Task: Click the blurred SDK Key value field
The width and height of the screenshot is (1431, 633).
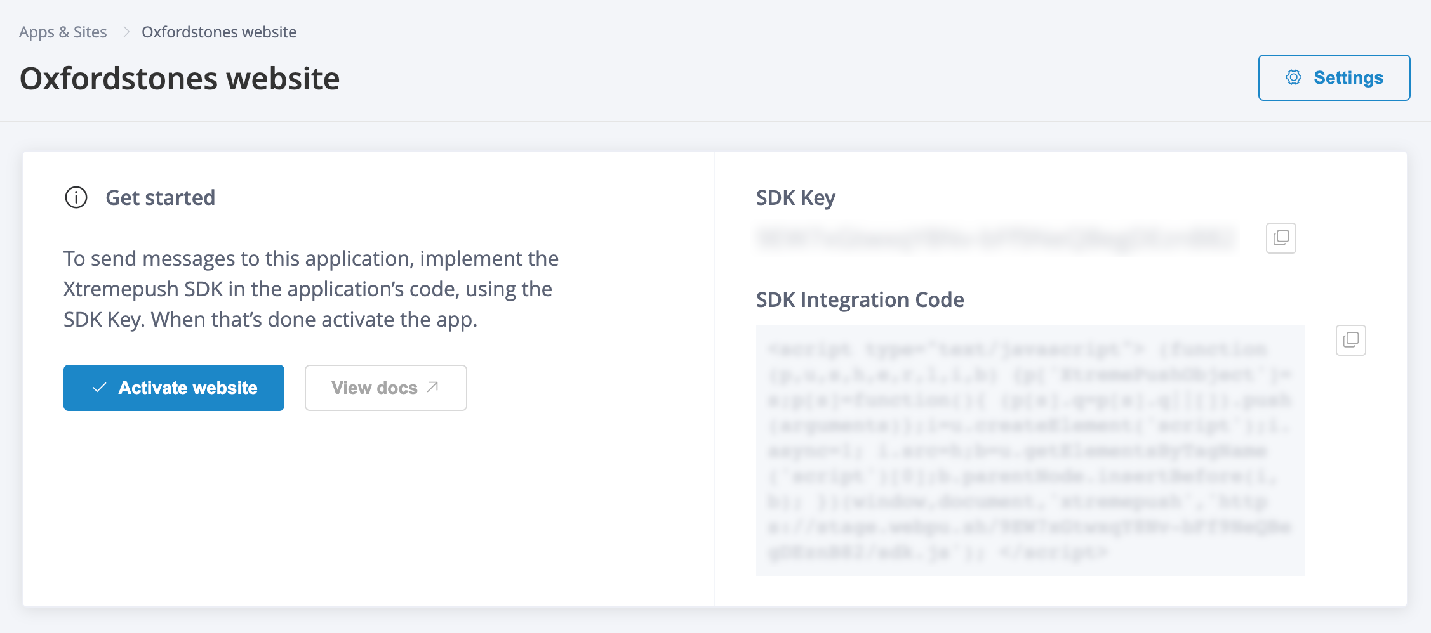Action: click(x=995, y=238)
